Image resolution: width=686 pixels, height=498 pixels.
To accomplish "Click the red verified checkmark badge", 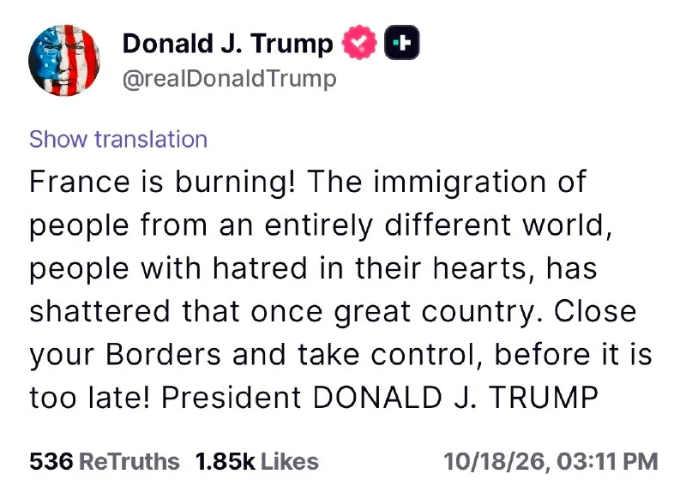I will click(x=359, y=42).
